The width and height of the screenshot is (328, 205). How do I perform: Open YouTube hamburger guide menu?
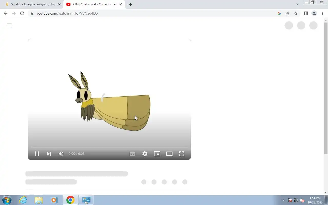9,25
